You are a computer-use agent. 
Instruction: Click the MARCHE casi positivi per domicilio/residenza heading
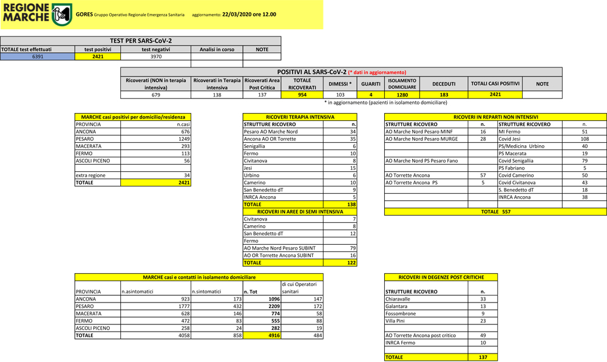click(132, 117)
